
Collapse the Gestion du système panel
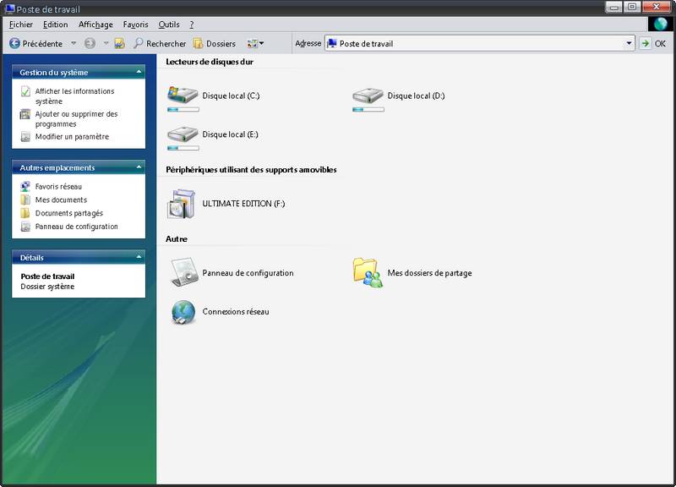(x=139, y=72)
